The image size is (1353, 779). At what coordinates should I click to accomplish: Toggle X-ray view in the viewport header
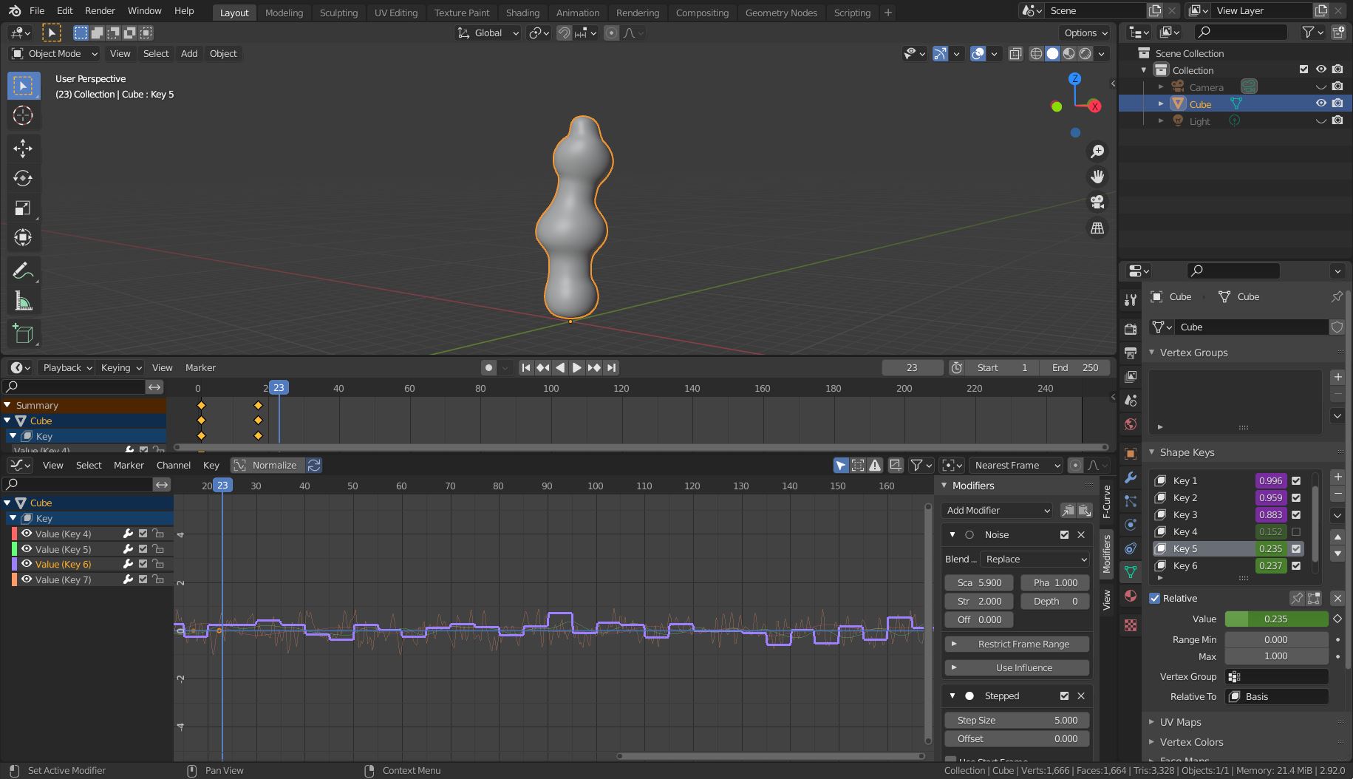(1015, 53)
